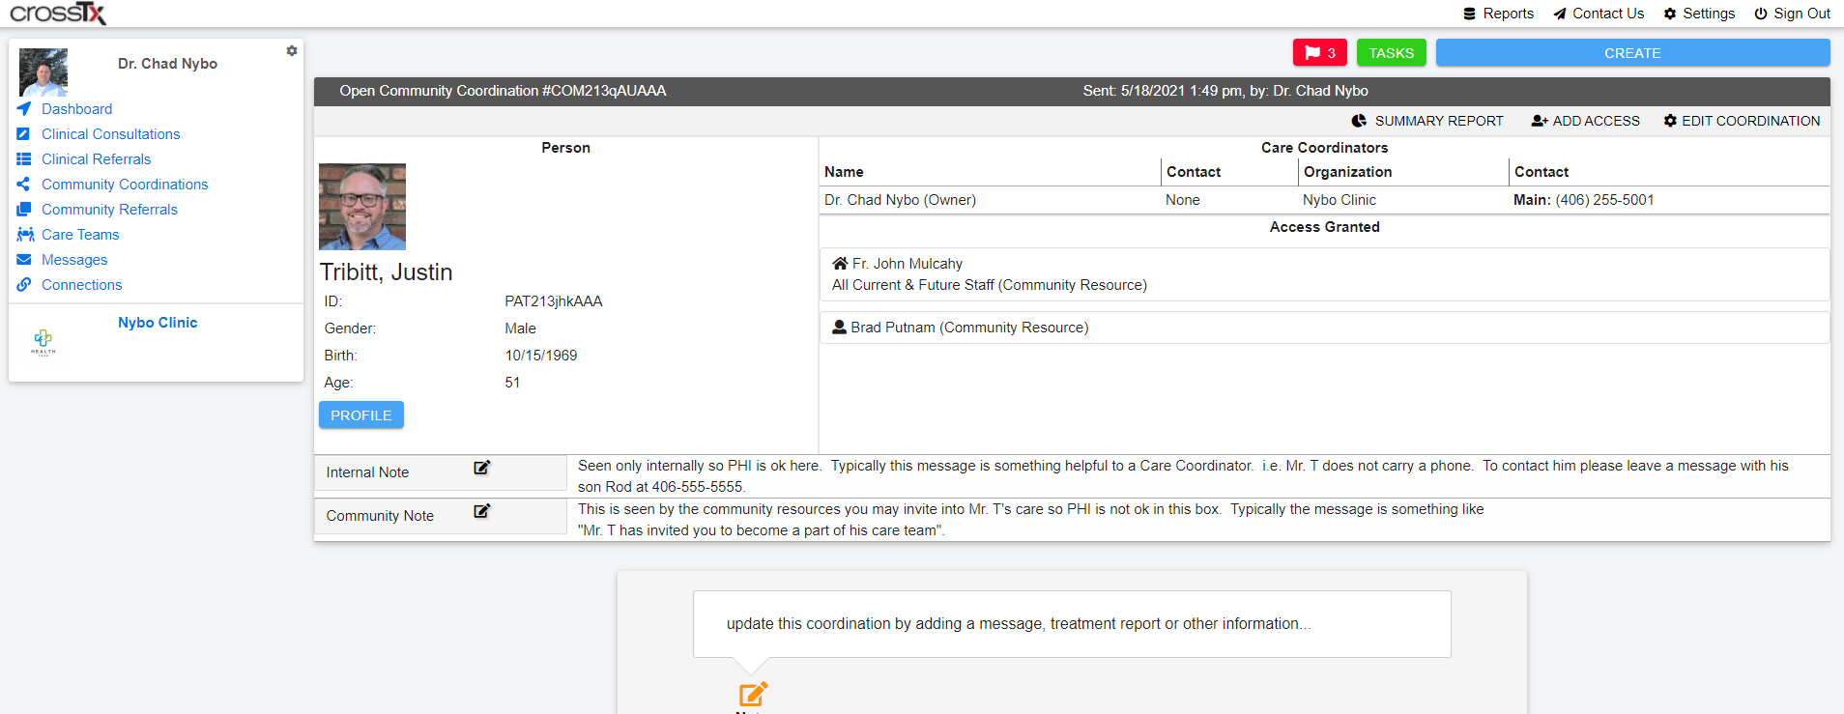This screenshot has width=1844, height=714.
Task: Click the Nybo Clinic health logo
Action: click(43, 342)
